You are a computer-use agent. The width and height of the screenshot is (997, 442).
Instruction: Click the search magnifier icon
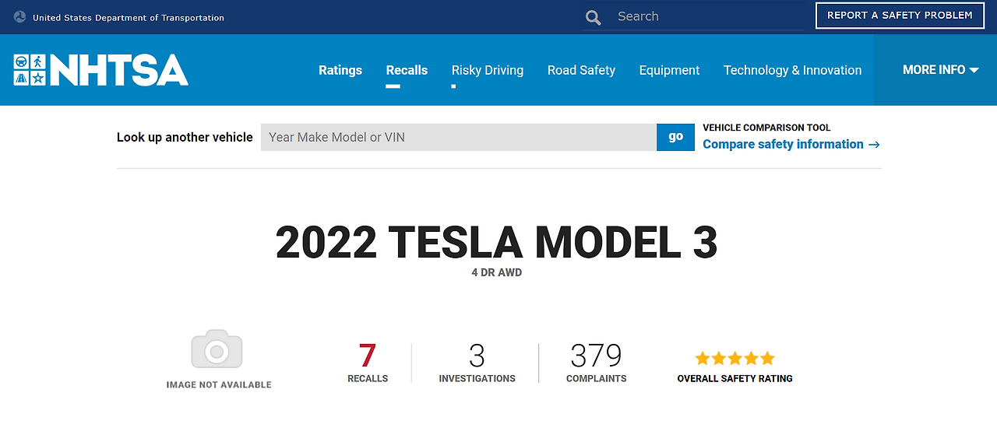pyautogui.click(x=594, y=17)
